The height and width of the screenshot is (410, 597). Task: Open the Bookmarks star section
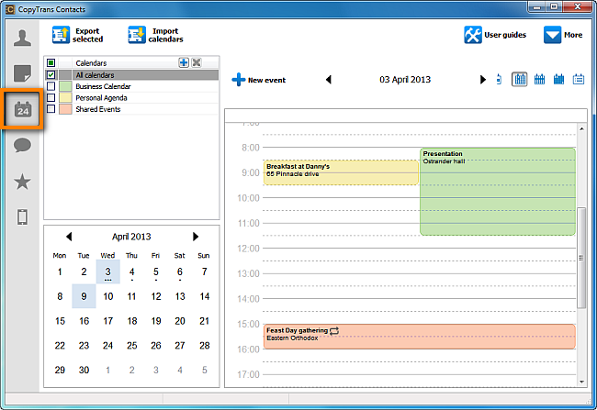click(22, 182)
